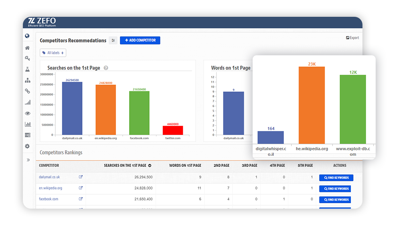
Task: Open the links chain sidebar icon
Action: click(27, 91)
